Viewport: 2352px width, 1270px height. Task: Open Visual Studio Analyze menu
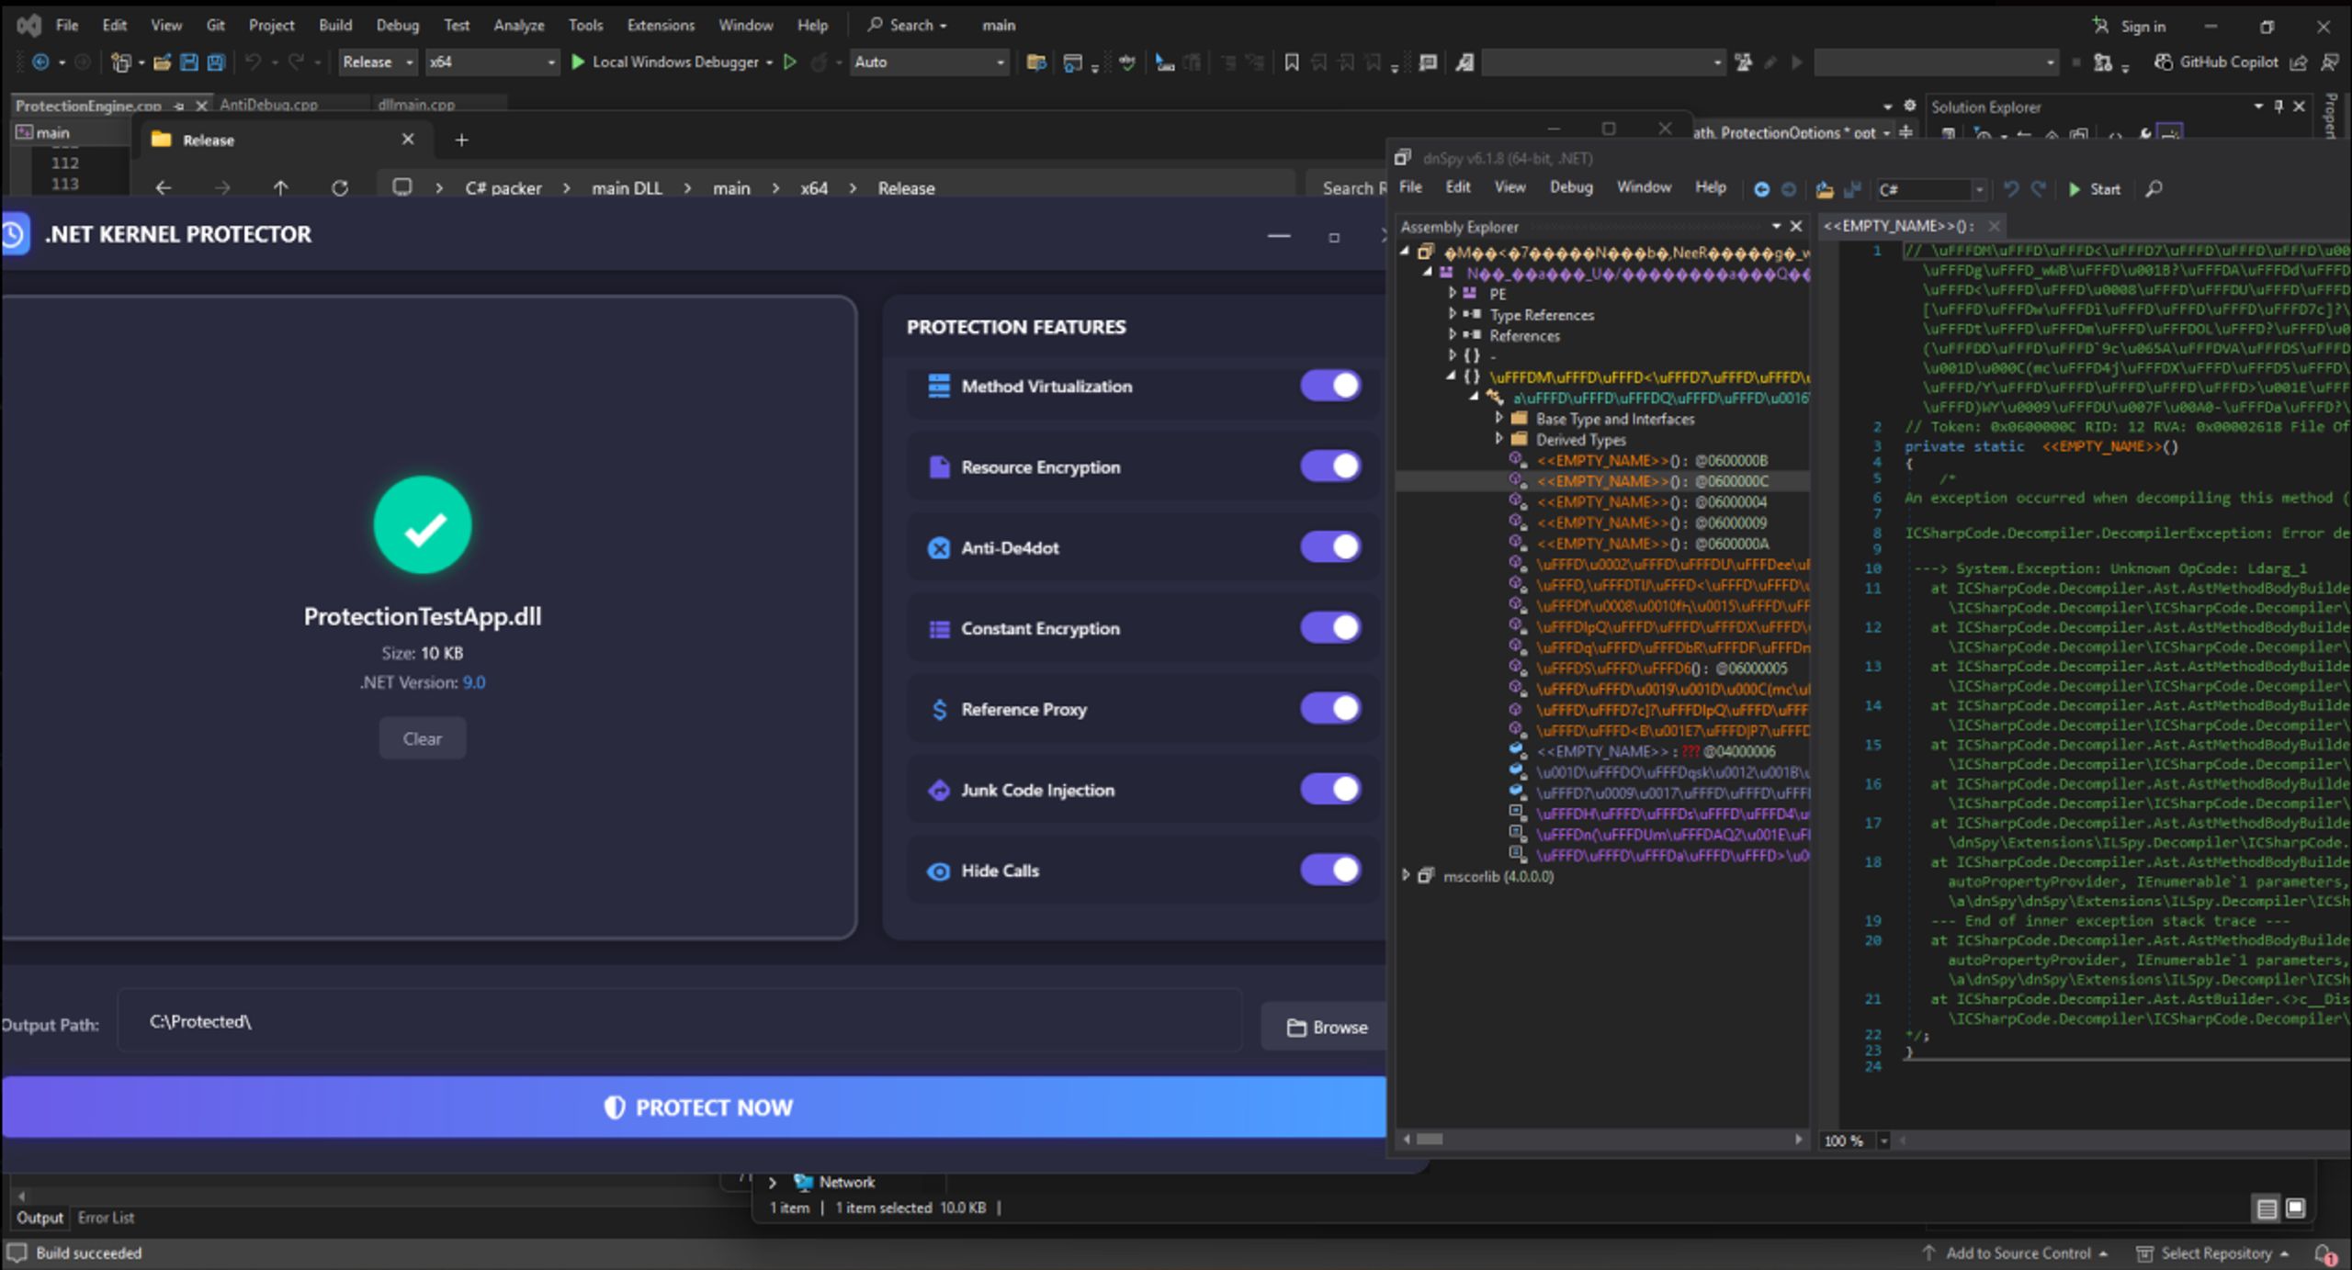click(519, 25)
